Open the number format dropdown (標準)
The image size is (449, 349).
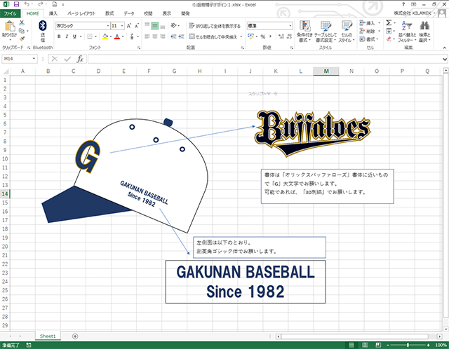coord(290,26)
